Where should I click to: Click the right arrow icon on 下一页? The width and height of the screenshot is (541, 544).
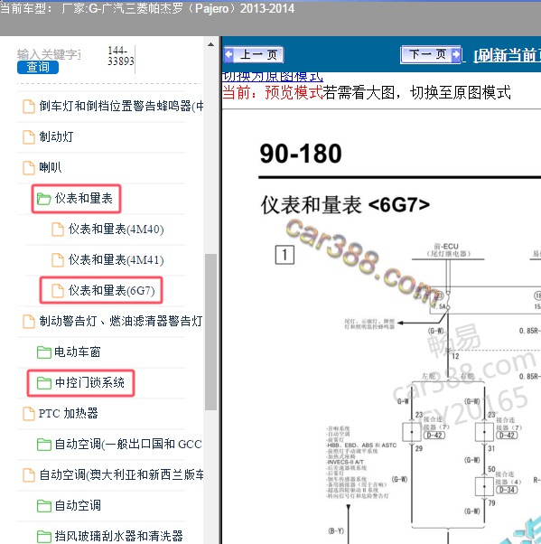click(x=456, y=54)
